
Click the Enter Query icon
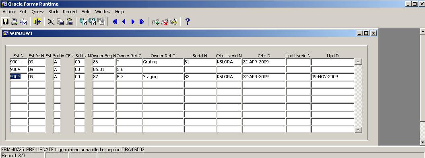[x=83, y=22]
